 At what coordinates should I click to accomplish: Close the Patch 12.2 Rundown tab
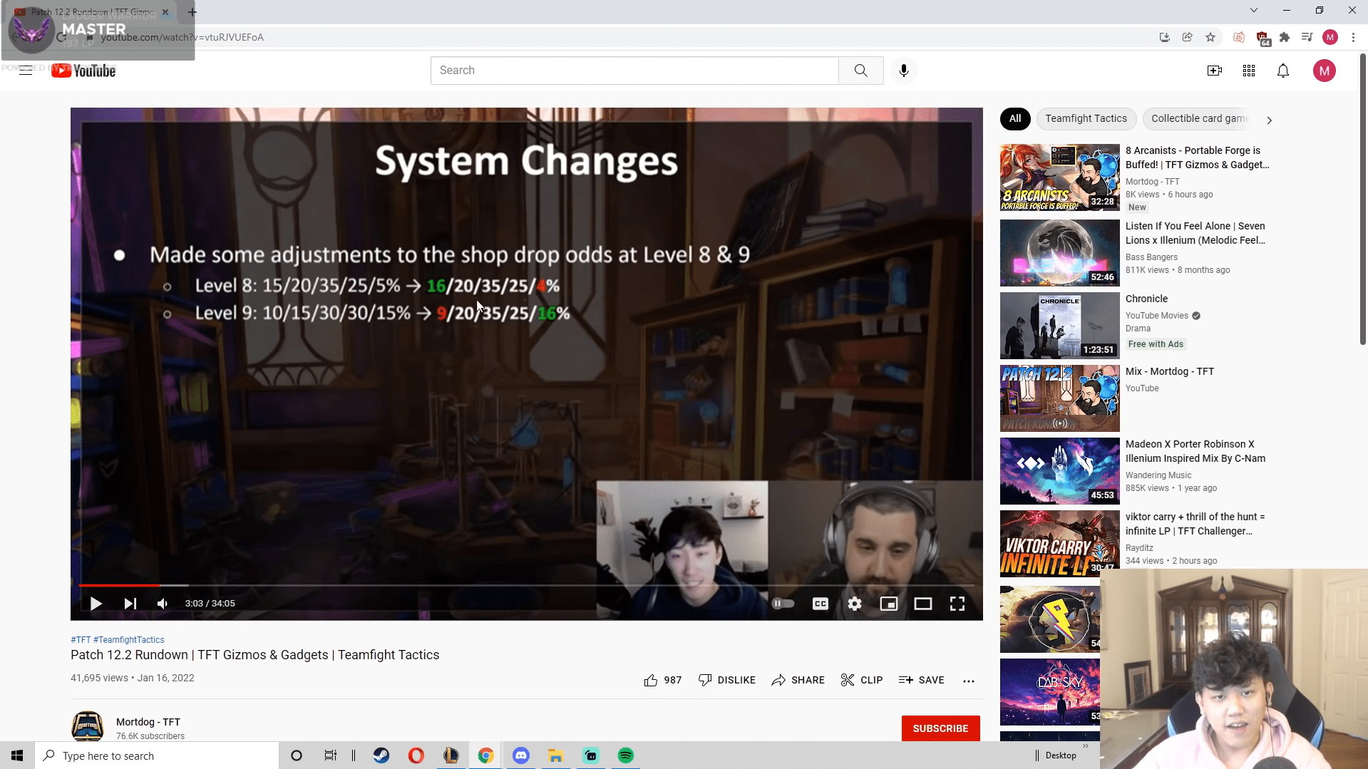coord(165,12)
